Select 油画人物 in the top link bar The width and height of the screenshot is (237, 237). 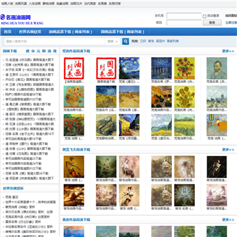click(x=7, y=4)
